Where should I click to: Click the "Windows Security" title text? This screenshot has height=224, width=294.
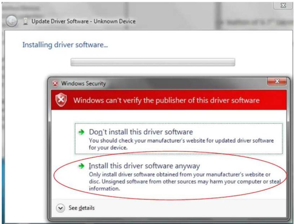(84, 83)
